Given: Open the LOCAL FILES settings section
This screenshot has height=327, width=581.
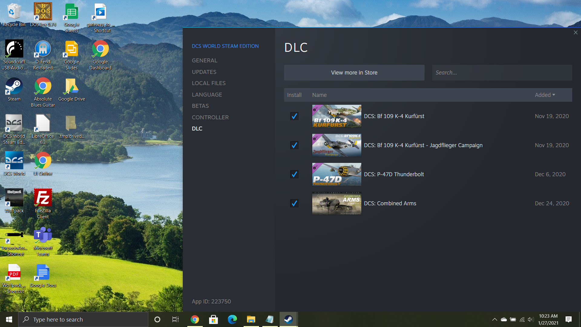Looking at the screenshot, I should [x=208, y=83].
